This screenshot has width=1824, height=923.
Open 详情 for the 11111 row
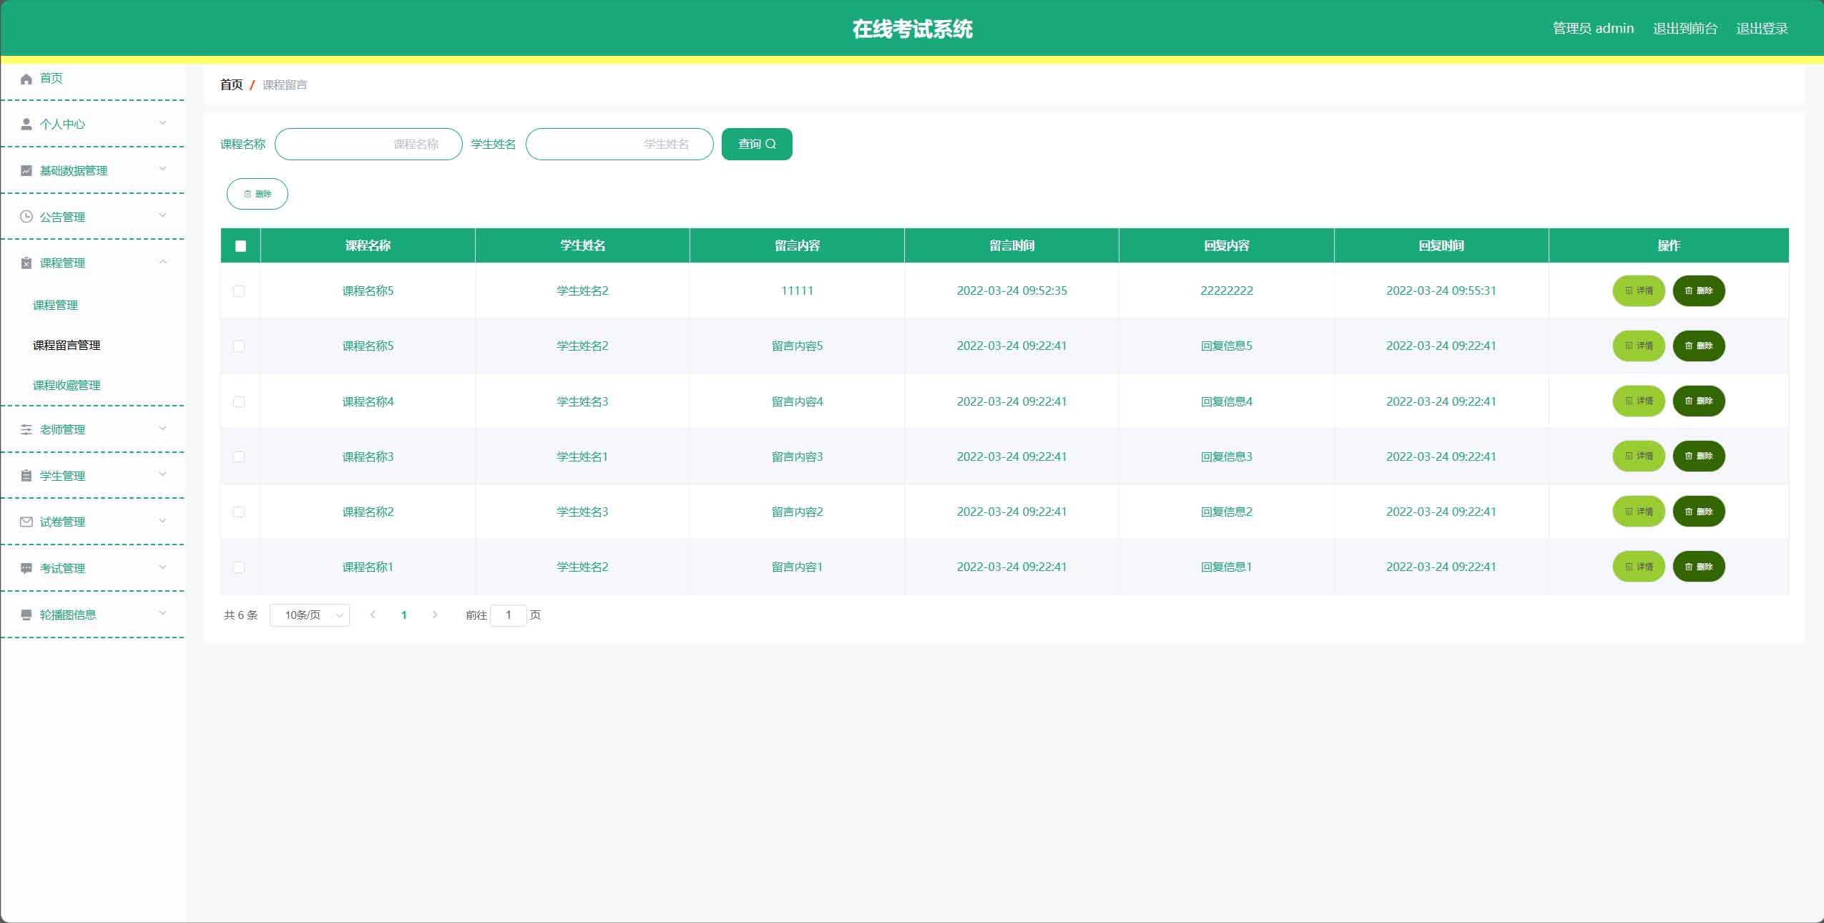pos(1639,290)
